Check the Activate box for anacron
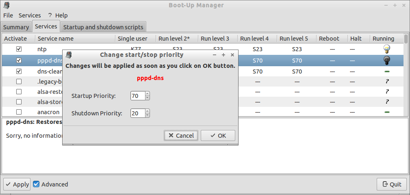410x195 pixels. [19, 112]
